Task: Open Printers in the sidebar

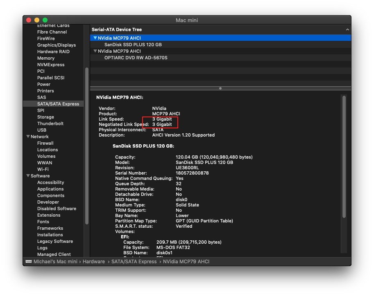Action: (x=45, y=91)
